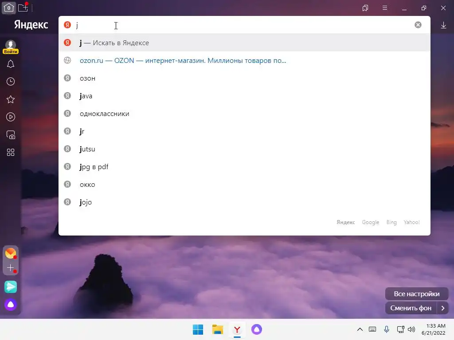Add a sidebar app with plus icon
Image resolution: width=454 pixels, height=340 pixels.
click(11, 268)
